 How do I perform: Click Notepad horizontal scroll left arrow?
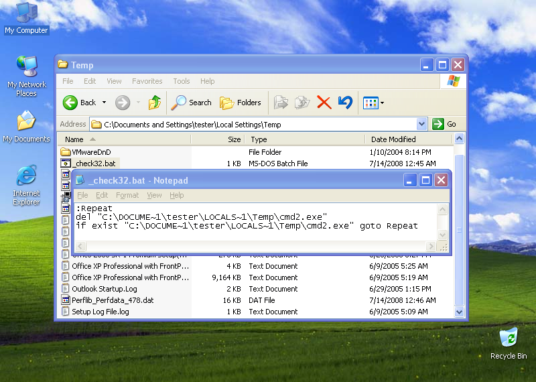tap(80, 246)
